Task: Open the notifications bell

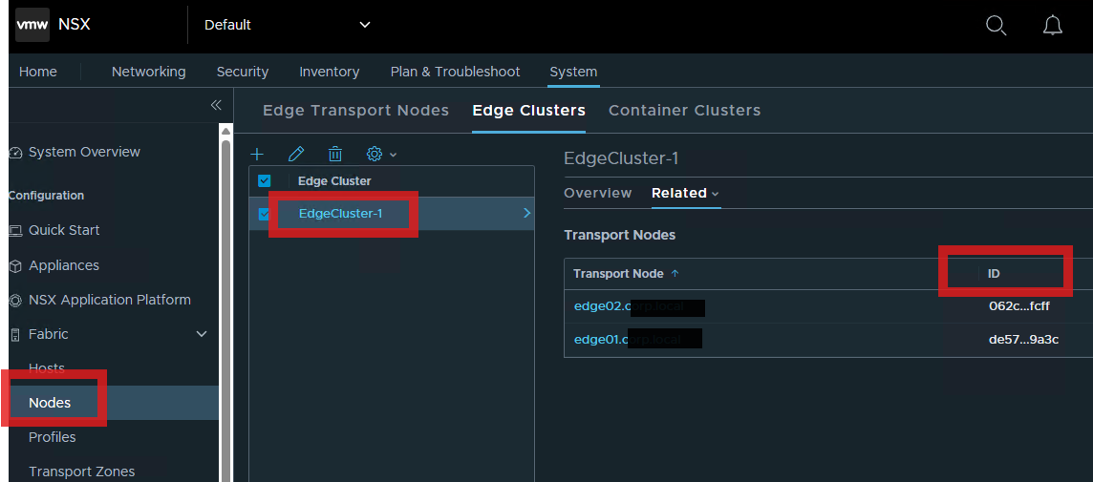Action: tap(1053, 26)
